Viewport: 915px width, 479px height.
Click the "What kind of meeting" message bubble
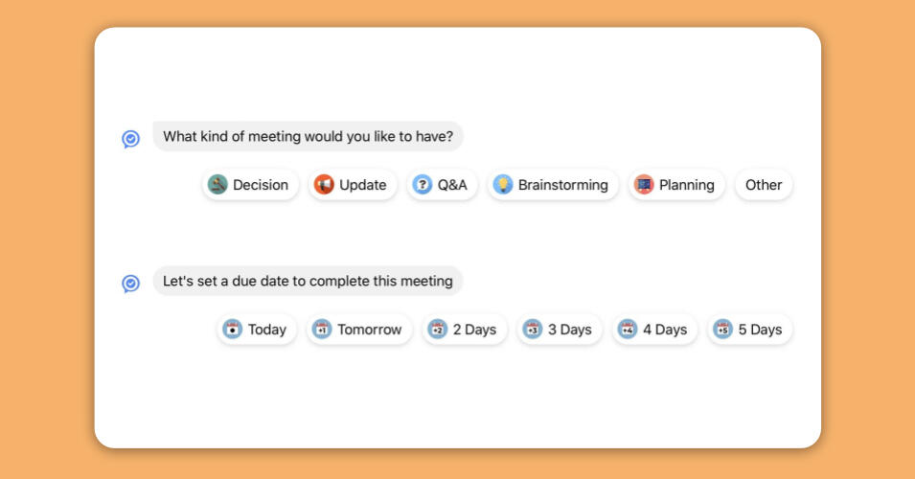click(308, 137)
